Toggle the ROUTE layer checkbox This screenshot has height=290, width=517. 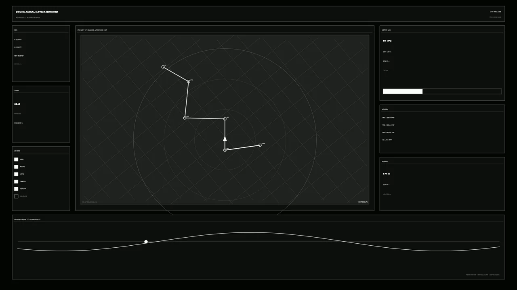tap(16, 167)
